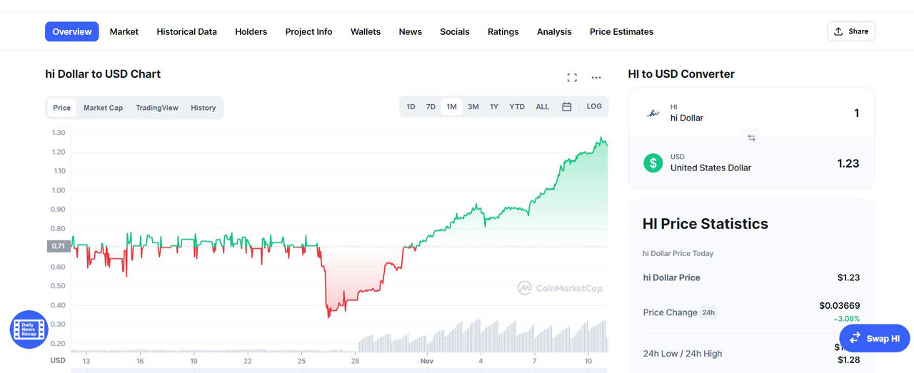Swap conversion direction arrows icon
Image resolution: width=914 pixels, height=373 pixels.
click(751, 138)
